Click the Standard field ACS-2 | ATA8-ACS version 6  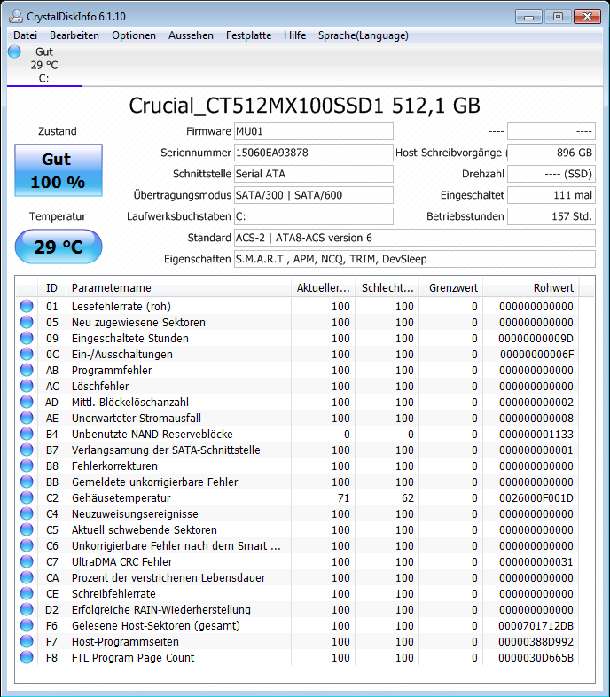point(414,238)
